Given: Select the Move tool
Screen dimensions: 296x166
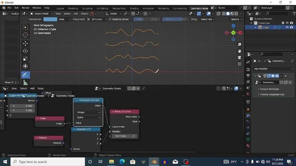Looking at the screenshot, I should click(25, 43).
